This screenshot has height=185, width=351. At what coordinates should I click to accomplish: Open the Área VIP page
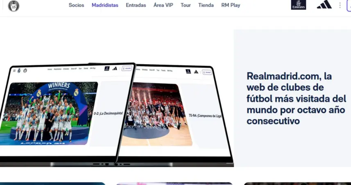tap(164, 5)
